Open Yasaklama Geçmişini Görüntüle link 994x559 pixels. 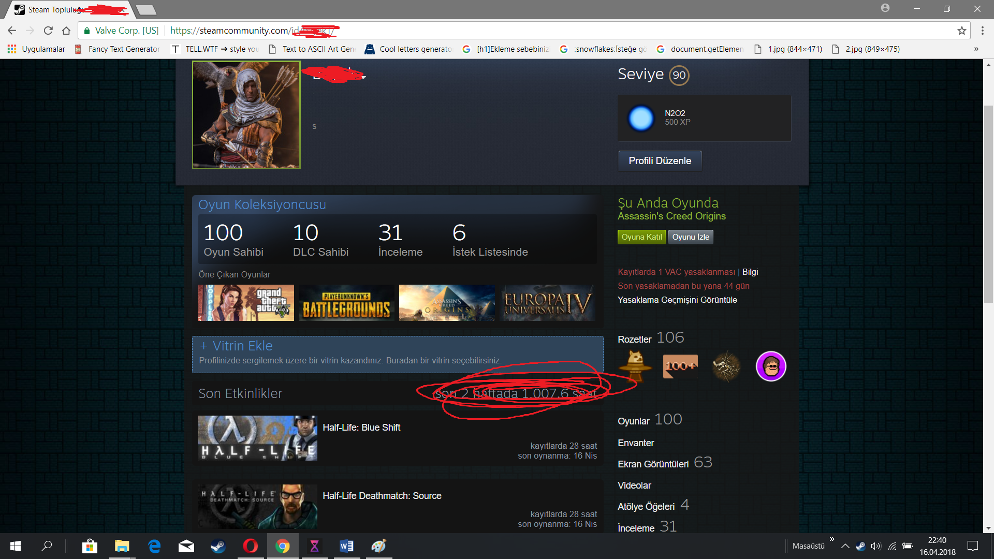[x=677, y=300]
